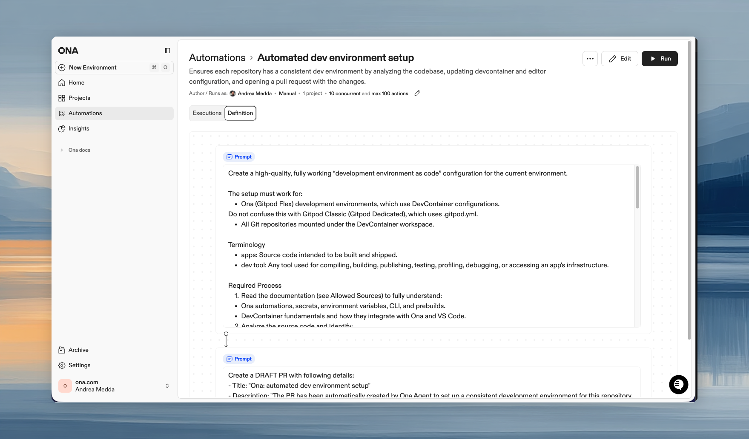Collapse the sidebar with the panel icon

166,50
